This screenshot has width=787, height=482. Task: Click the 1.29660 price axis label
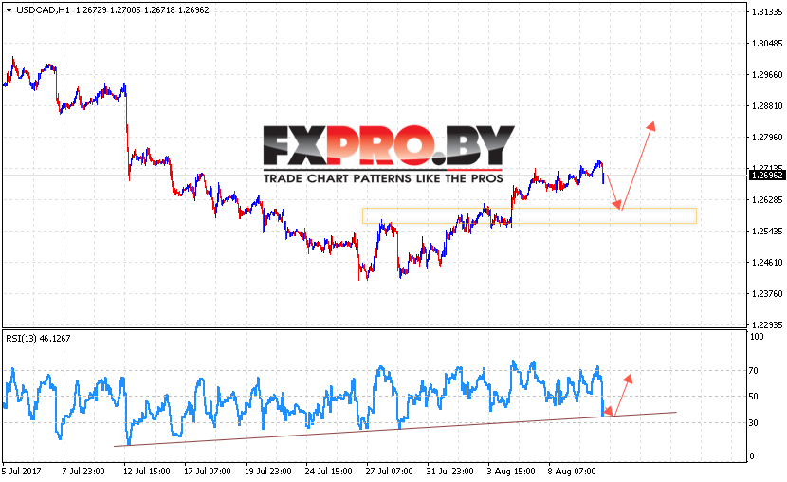coord(767,74)
